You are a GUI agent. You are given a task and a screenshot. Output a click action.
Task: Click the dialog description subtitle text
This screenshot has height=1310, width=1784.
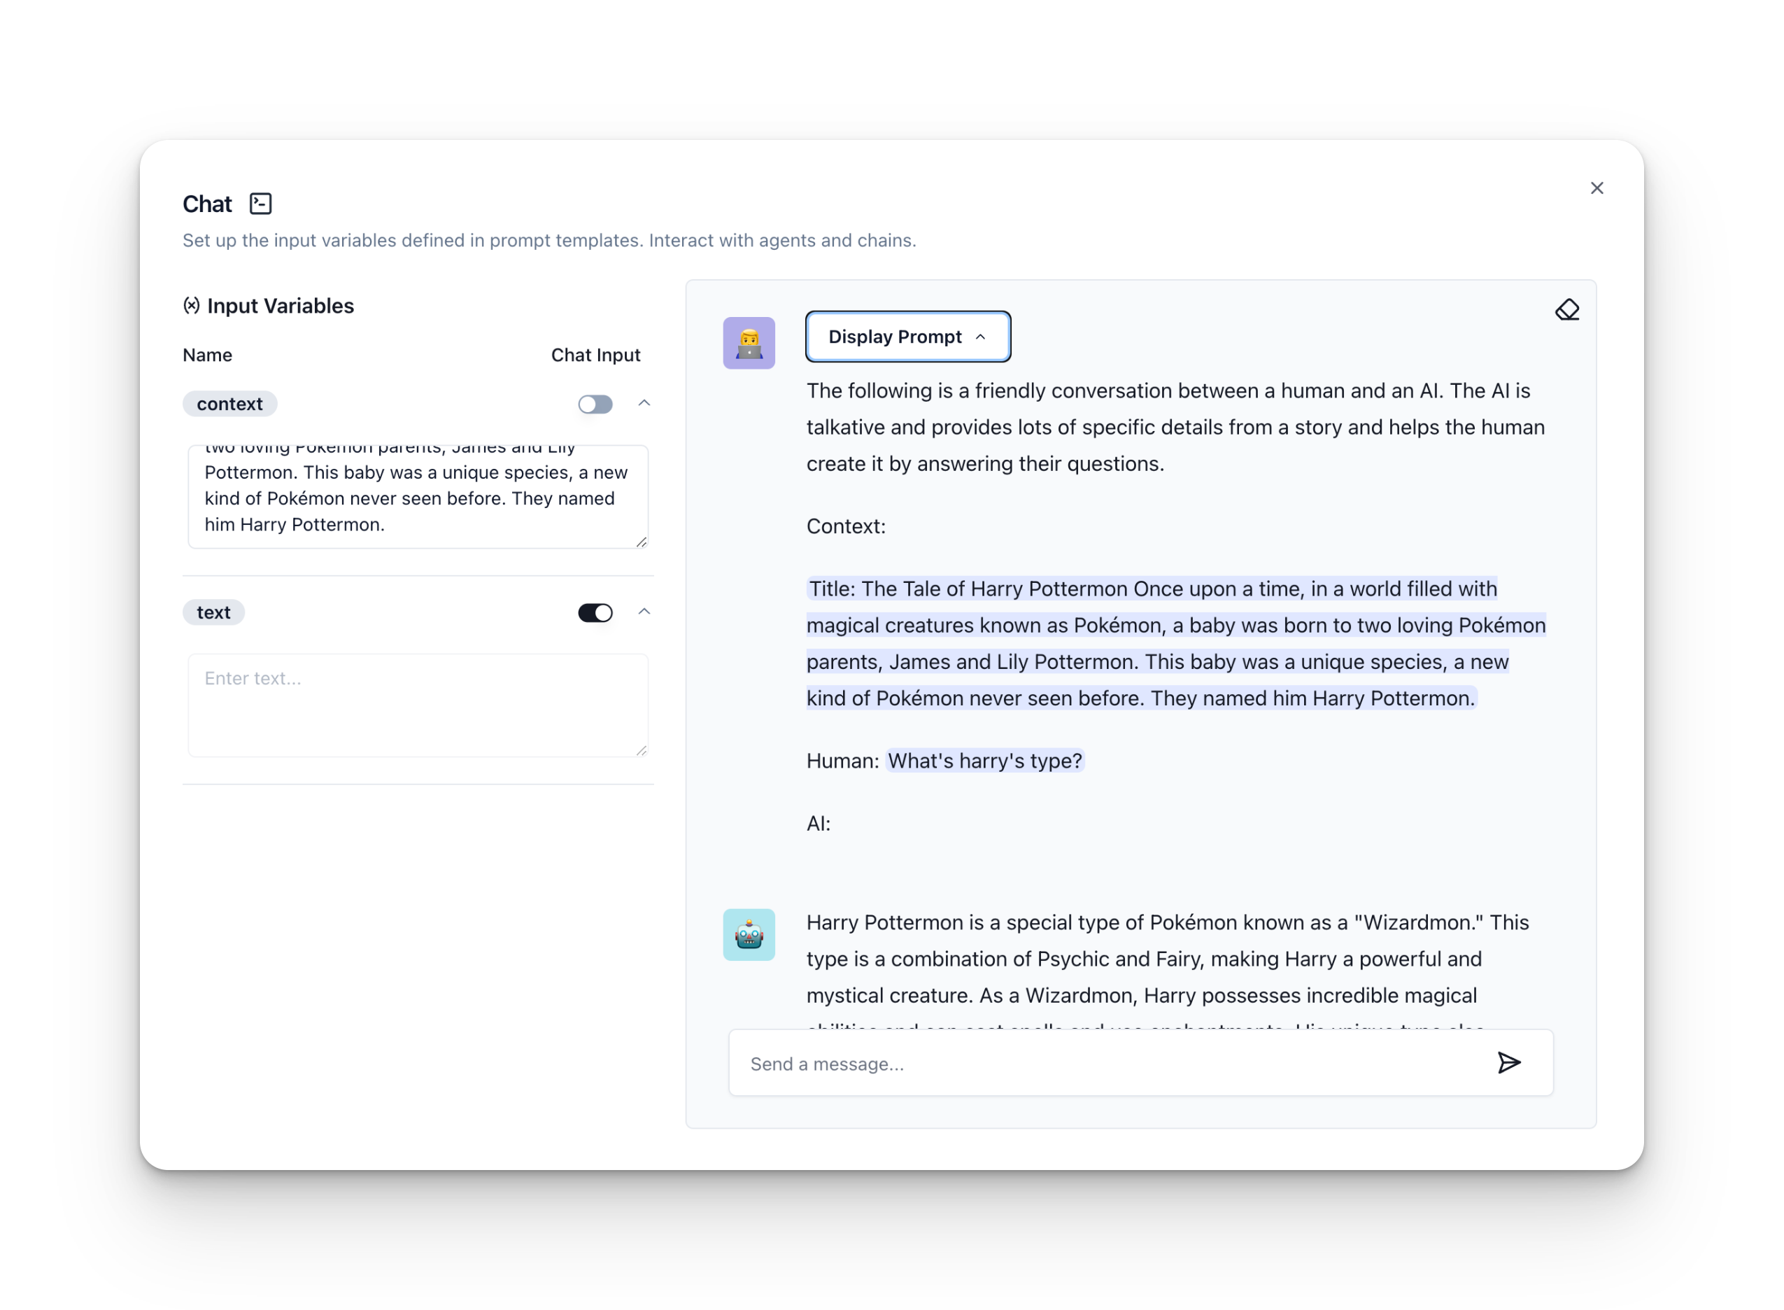pos(549,240)
